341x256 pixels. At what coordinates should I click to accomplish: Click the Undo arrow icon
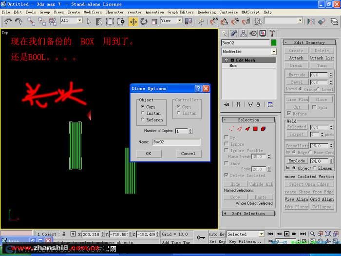tap(8, 21)
